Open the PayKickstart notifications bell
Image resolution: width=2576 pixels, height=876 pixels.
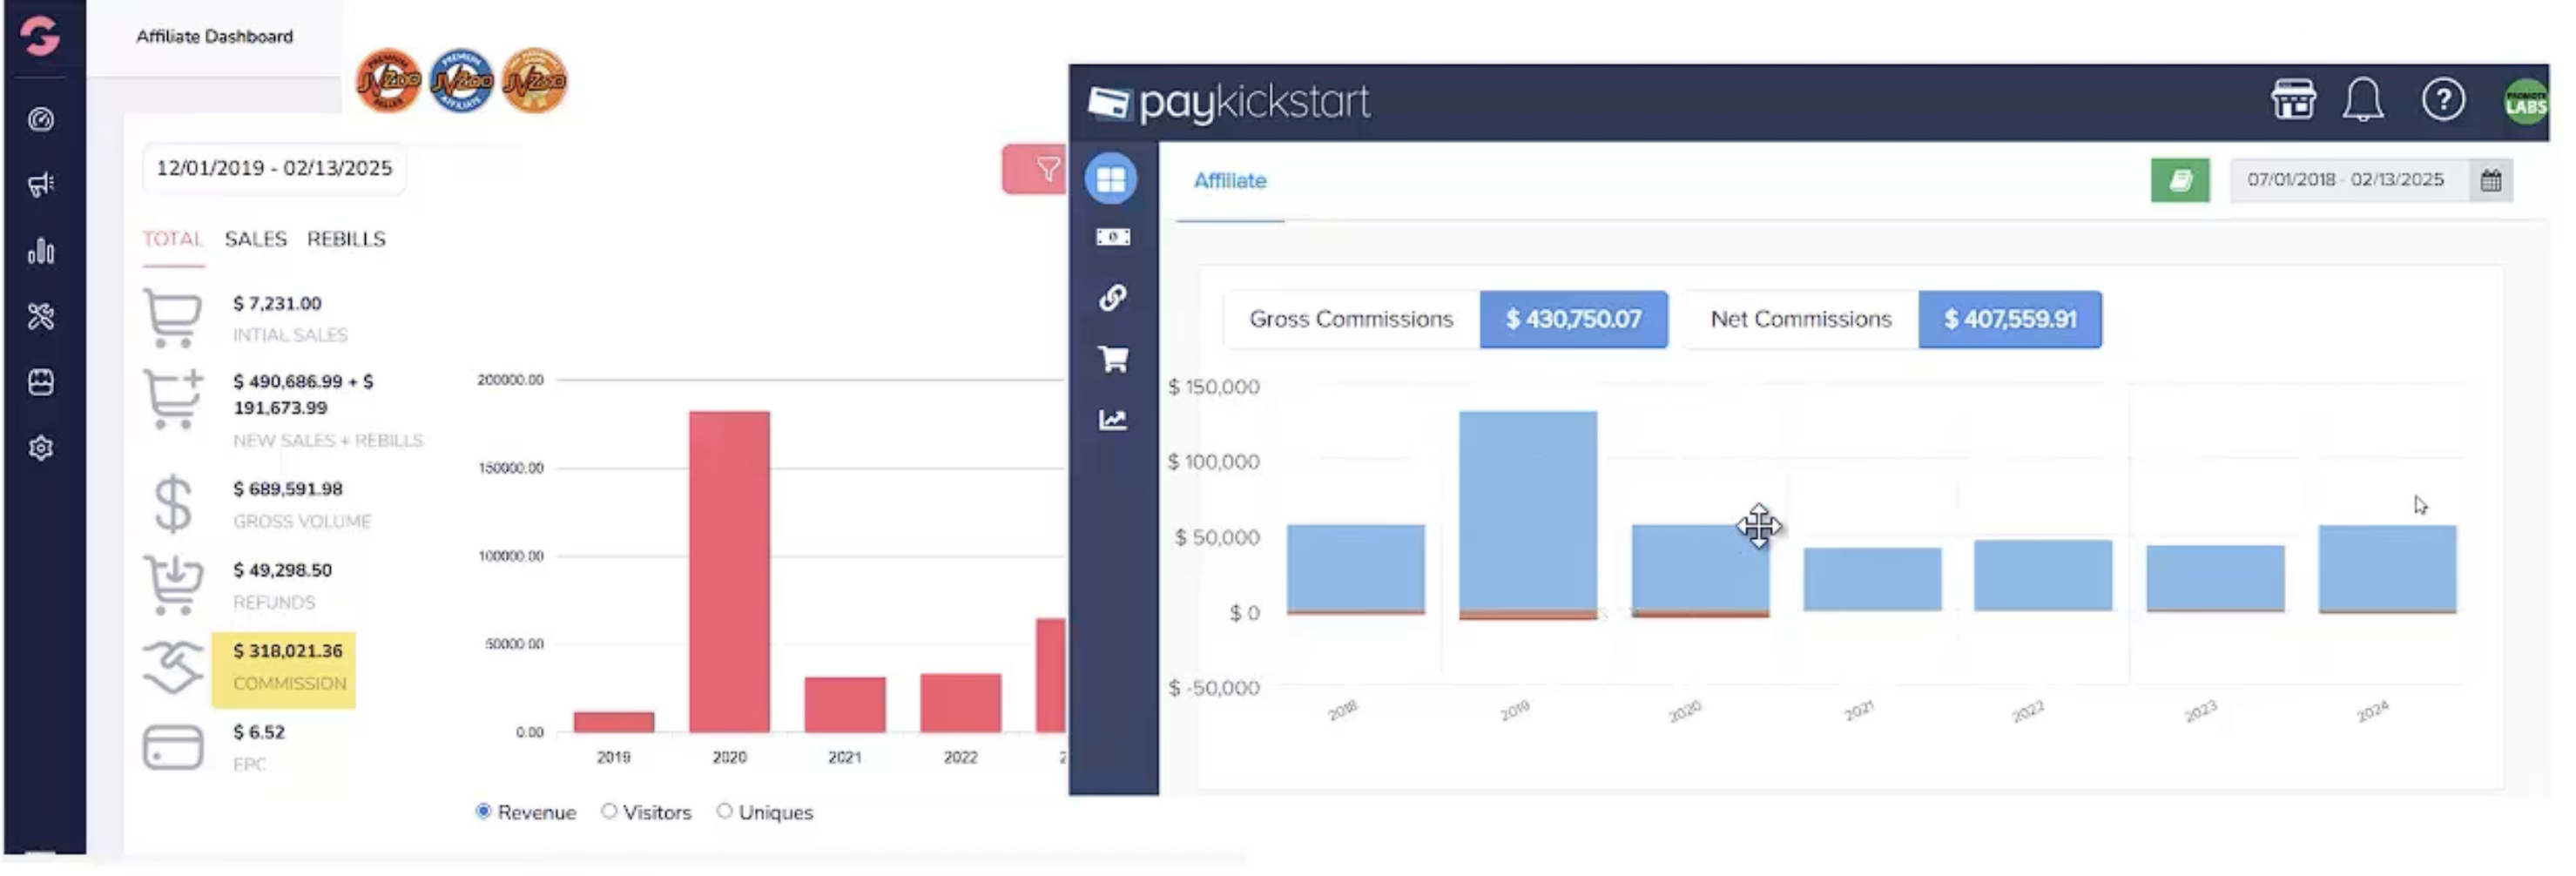(x=2363, y=100)
